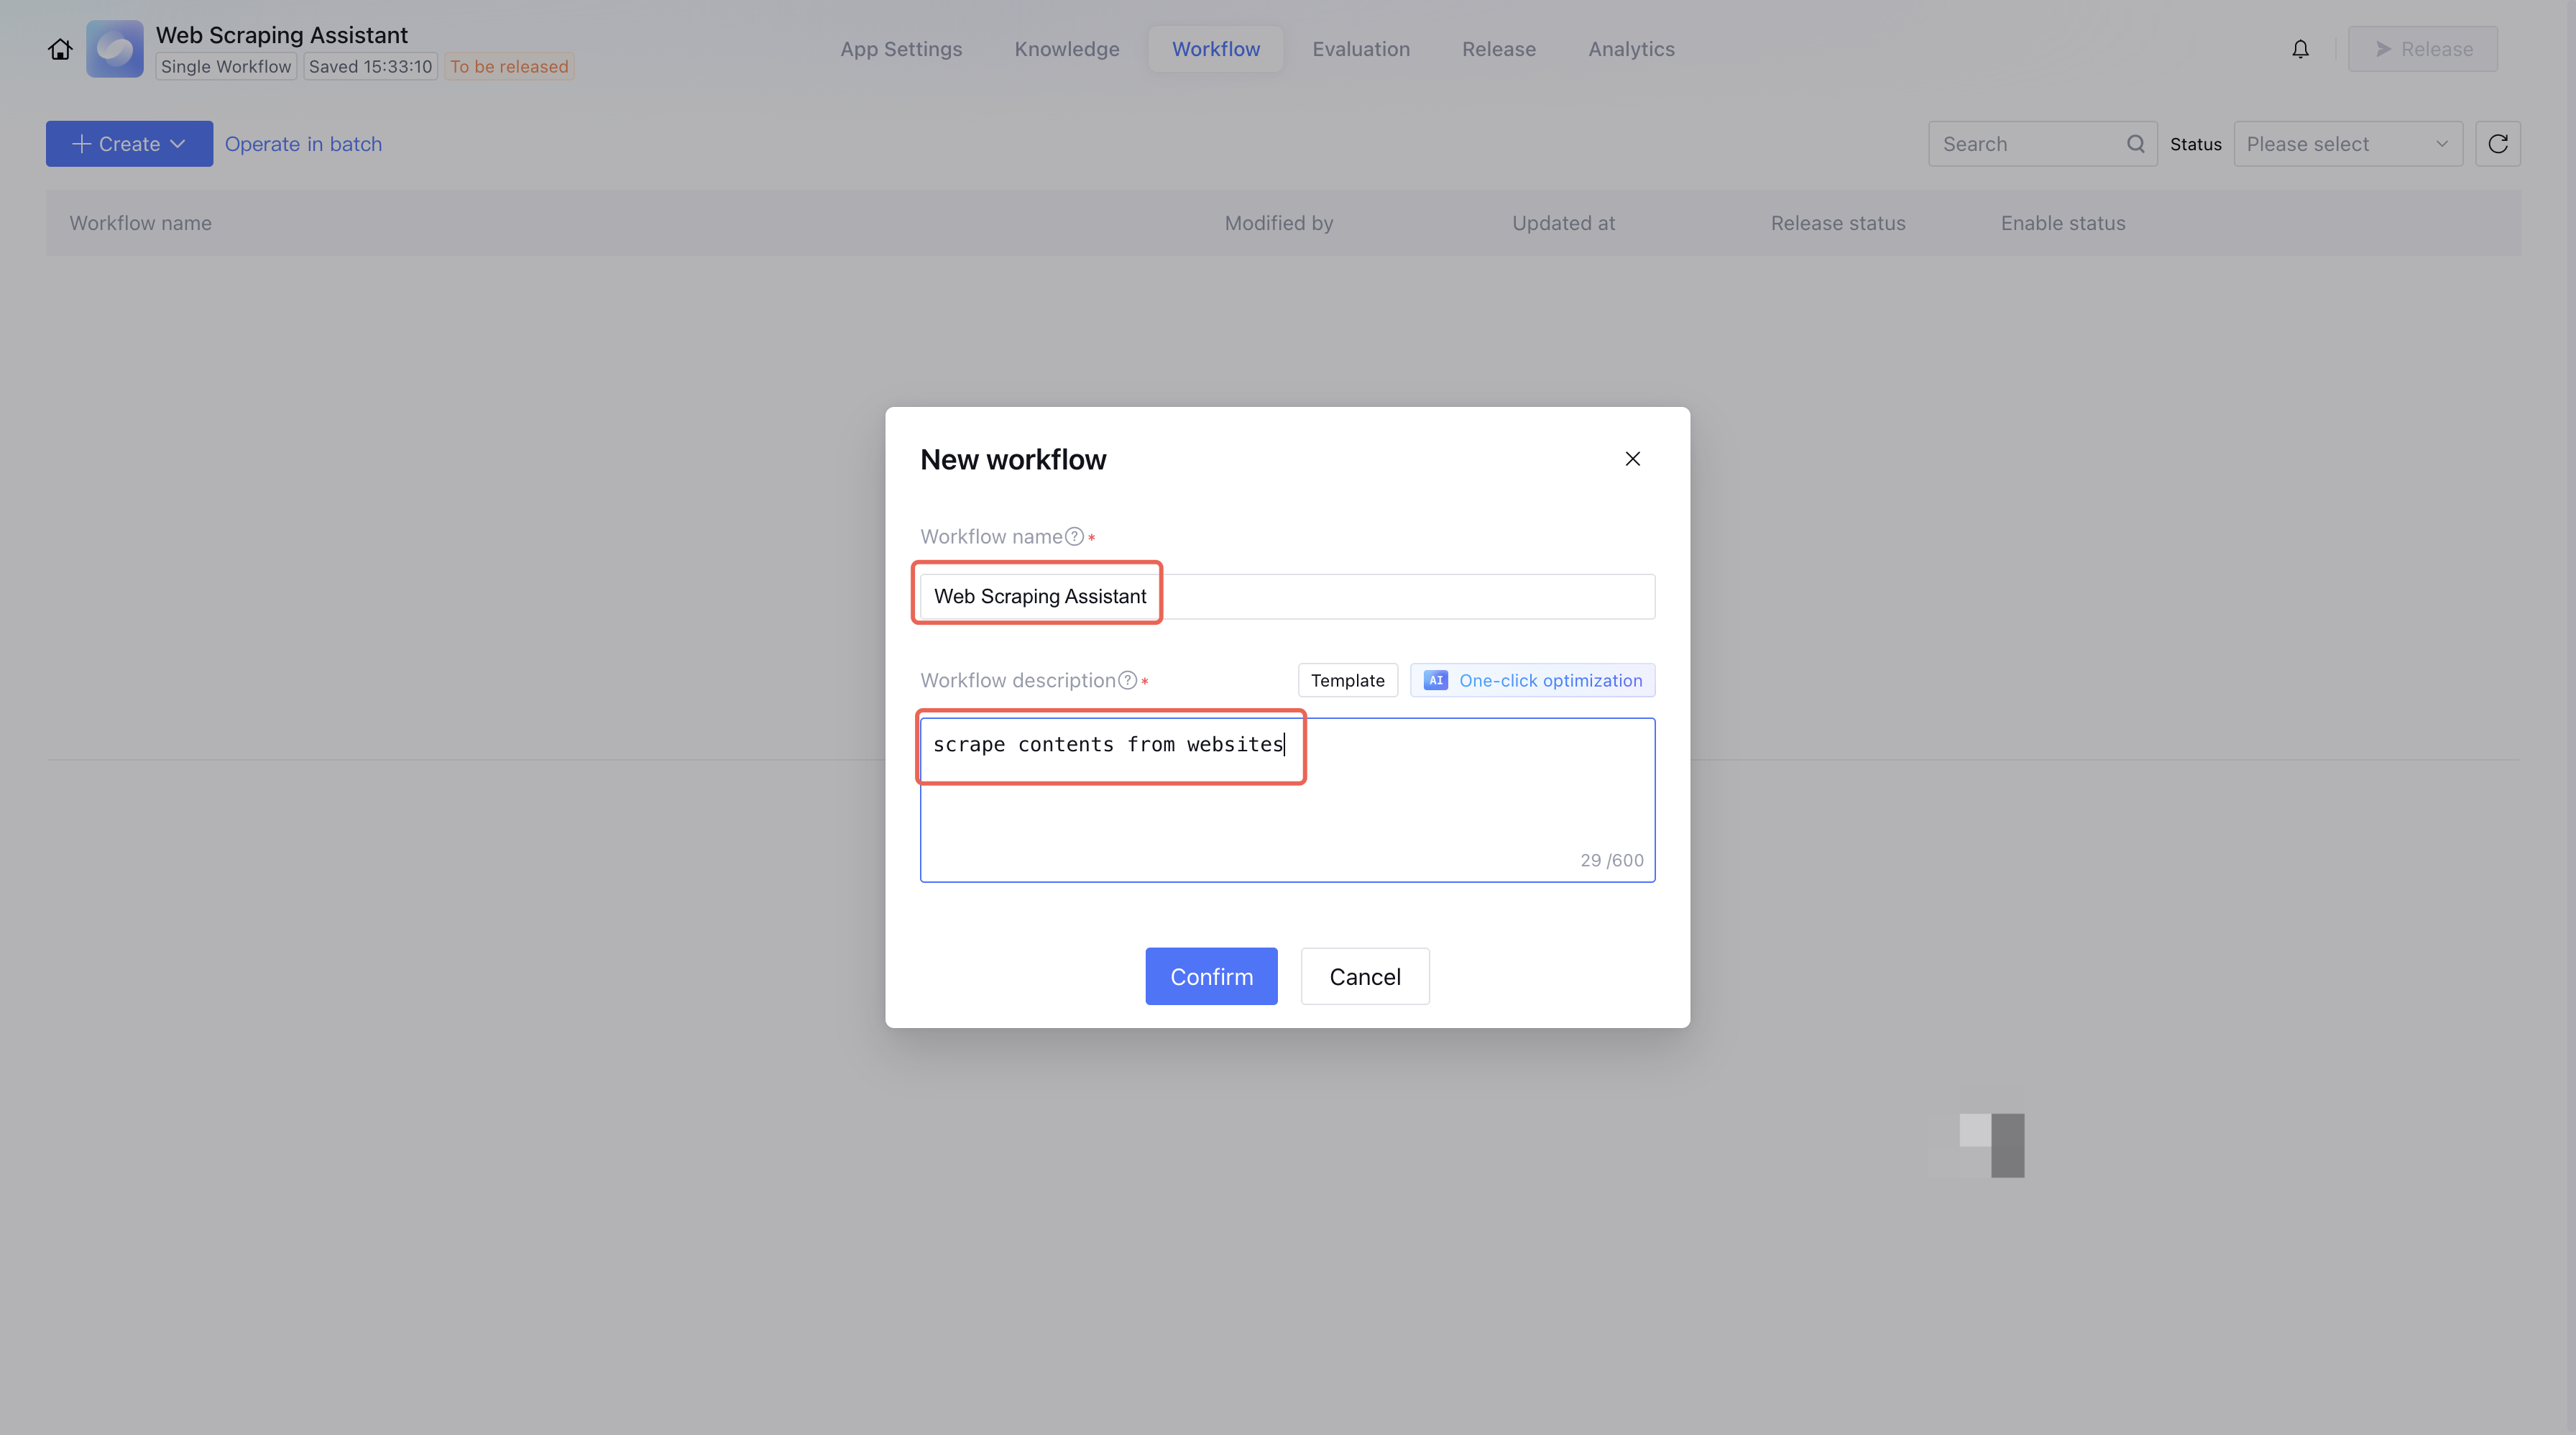The width and height of the screenshot is (2576, 1435).
Task: Switch to the Evaluation tab
Action: pyautogui.click(x=1360, y=49)
